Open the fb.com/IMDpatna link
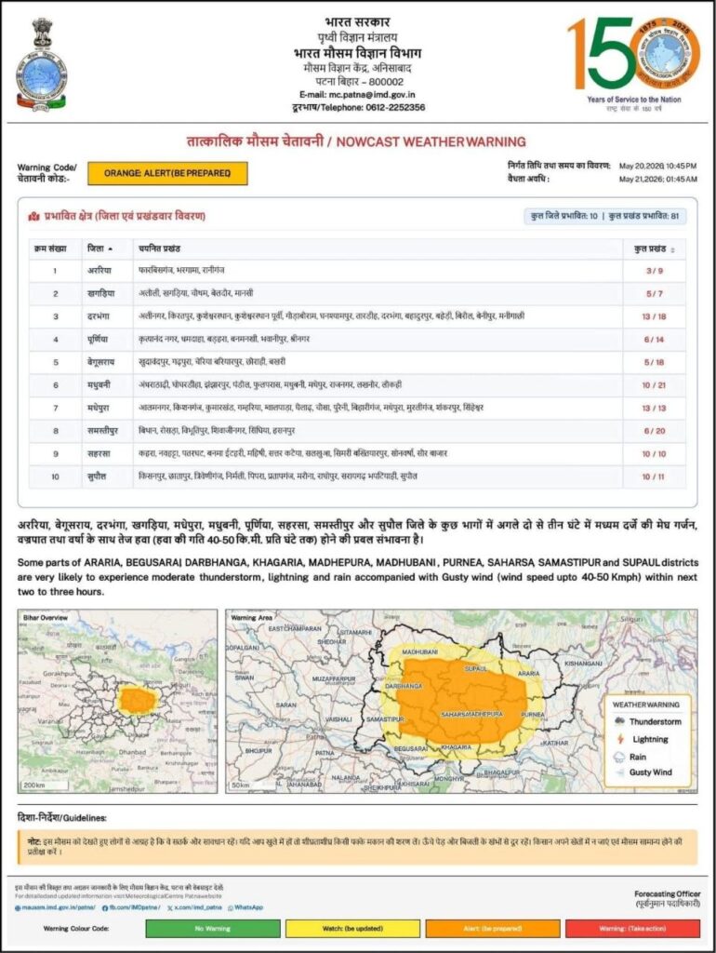This screenshot has height=953, width=716. point(134,907)
